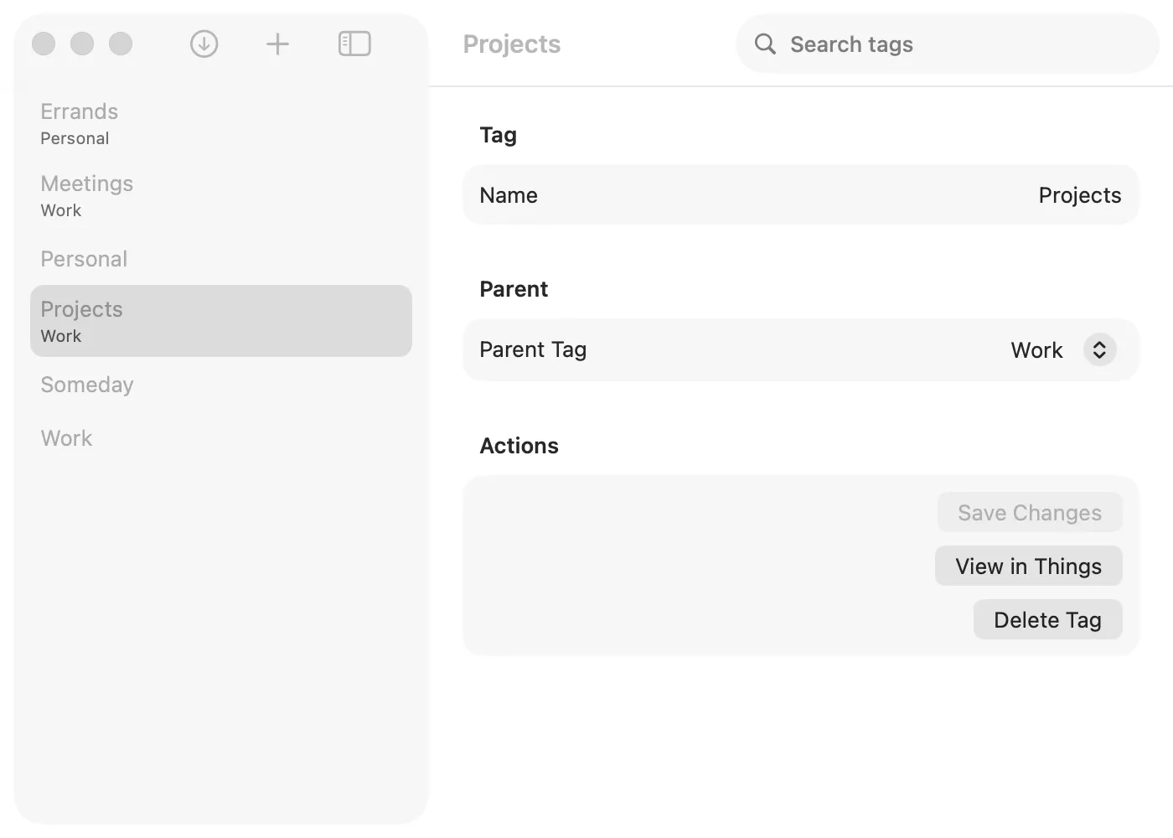Click the Work value in Parent Tag row
This screenshot has width=1173, height=838.
click(x=1036, y=349)
